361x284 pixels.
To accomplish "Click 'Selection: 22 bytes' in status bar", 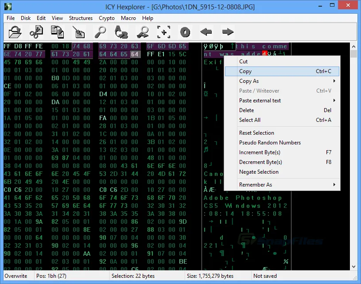I will tap(133, 276).
